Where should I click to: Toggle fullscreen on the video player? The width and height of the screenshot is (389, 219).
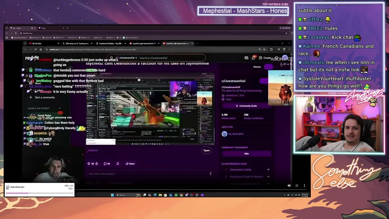coord(297,186)
